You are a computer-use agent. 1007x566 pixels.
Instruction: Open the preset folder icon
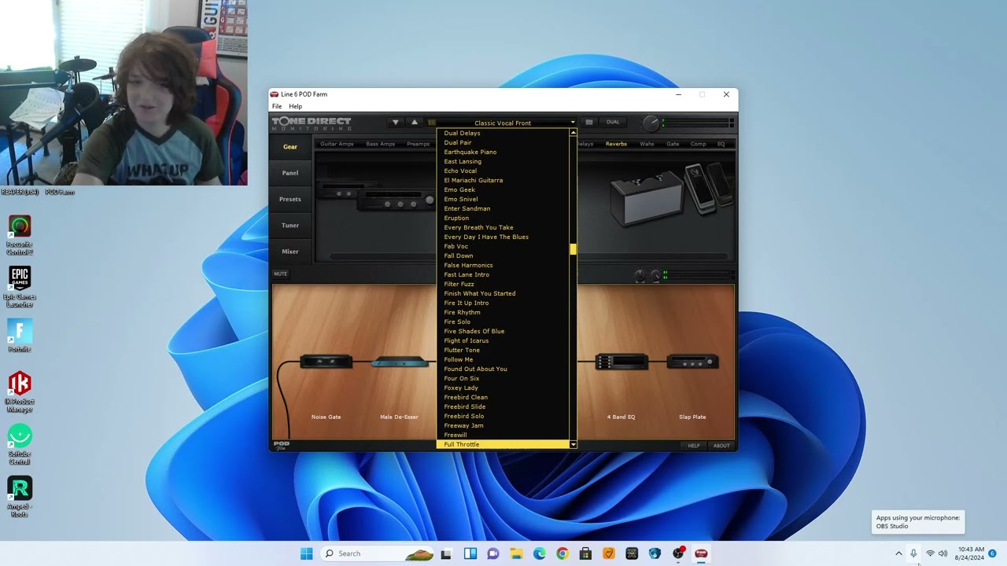[589, 123]
